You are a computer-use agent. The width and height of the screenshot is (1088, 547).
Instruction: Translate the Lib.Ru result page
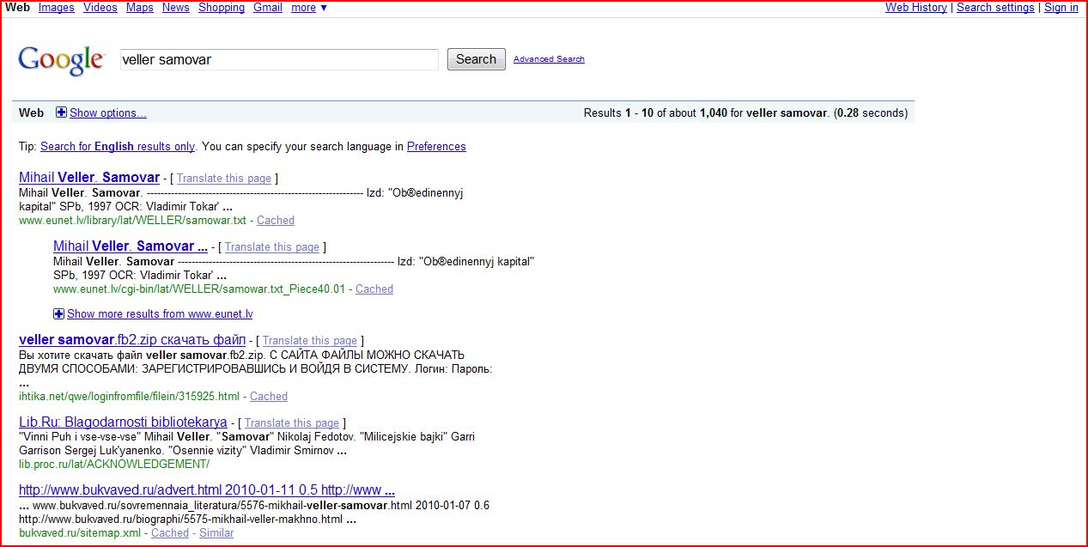(x=292, y=423)
